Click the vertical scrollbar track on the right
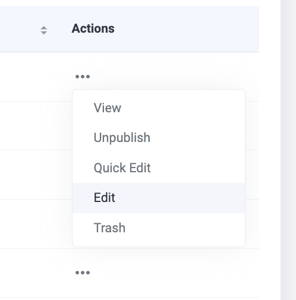The width and height of the screenshot is (296, 300). click(288, 150)
